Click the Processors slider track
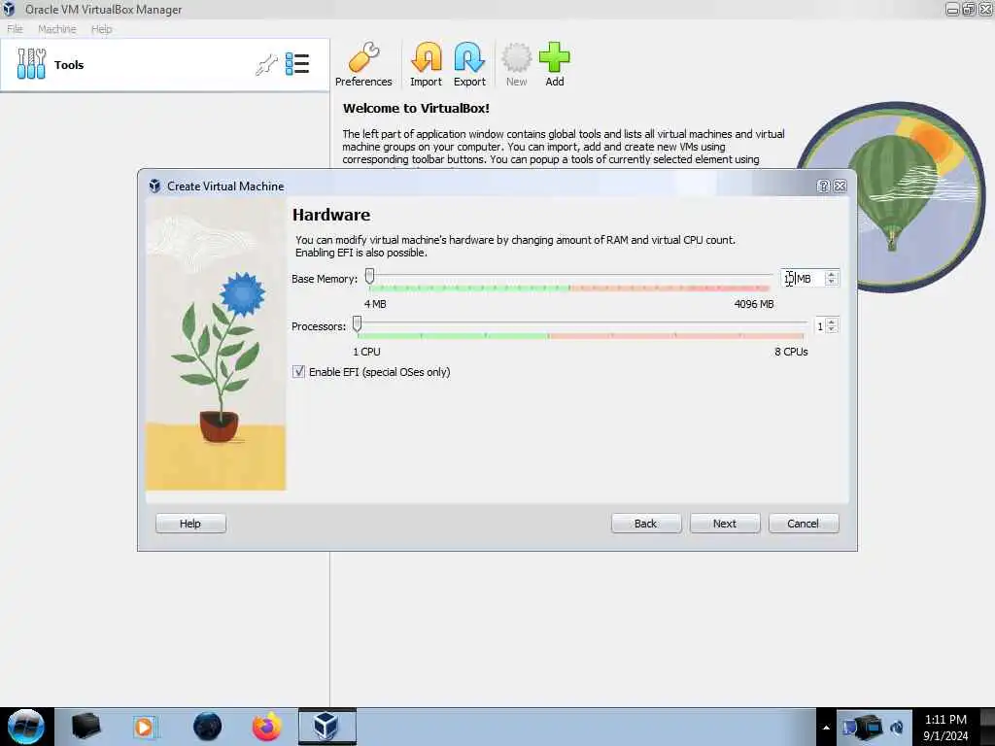 (581, 323)
